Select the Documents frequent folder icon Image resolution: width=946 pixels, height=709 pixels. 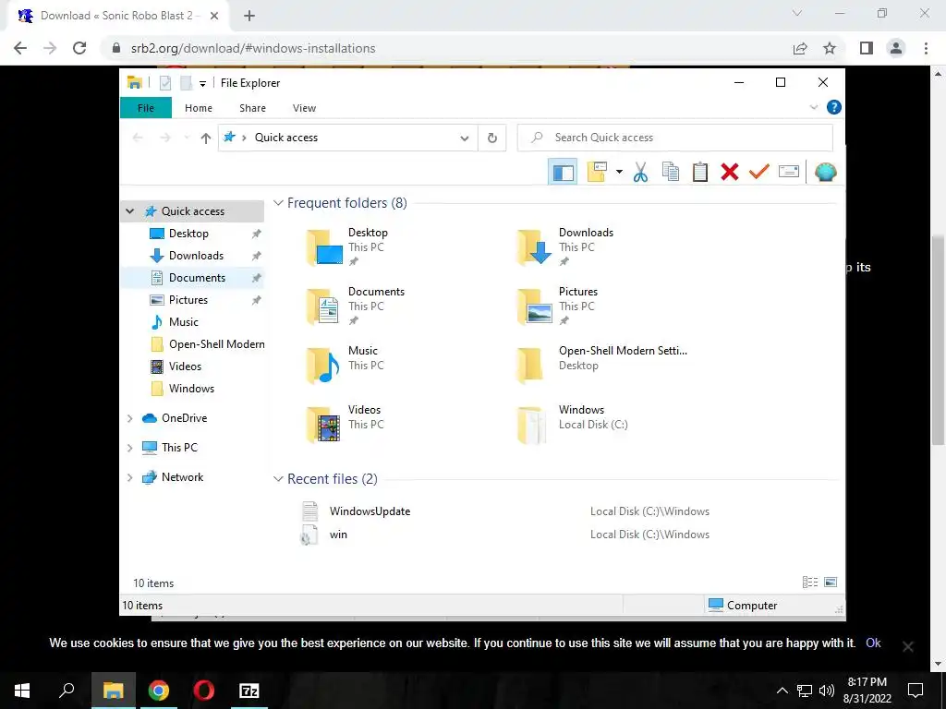click(x=324, y=306)
